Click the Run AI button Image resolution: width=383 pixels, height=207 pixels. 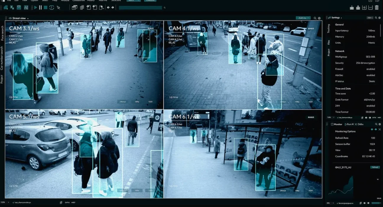pos(349,124)
